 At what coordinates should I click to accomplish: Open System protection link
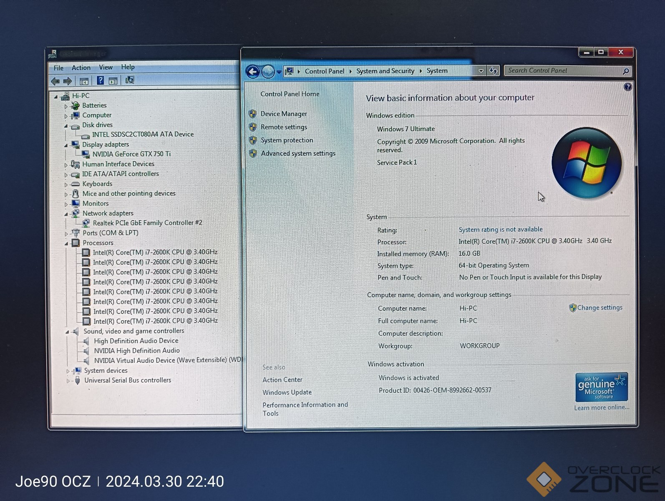(287, 140)
